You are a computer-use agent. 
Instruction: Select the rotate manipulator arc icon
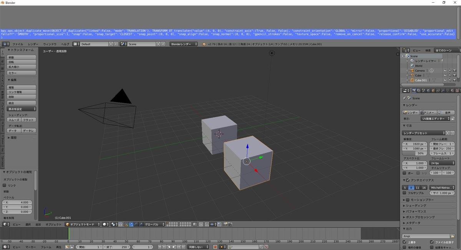[136, 224]
